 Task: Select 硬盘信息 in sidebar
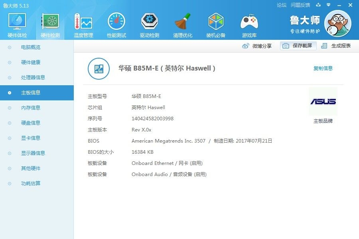point(37,123)
